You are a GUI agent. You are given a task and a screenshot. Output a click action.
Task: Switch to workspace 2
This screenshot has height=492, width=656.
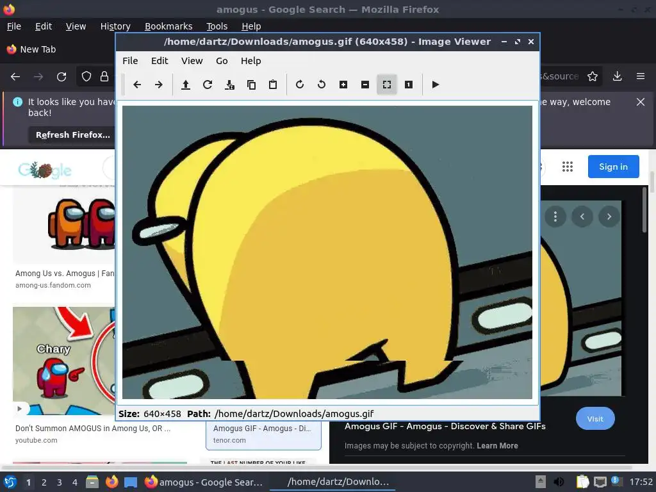coord(44,482)
